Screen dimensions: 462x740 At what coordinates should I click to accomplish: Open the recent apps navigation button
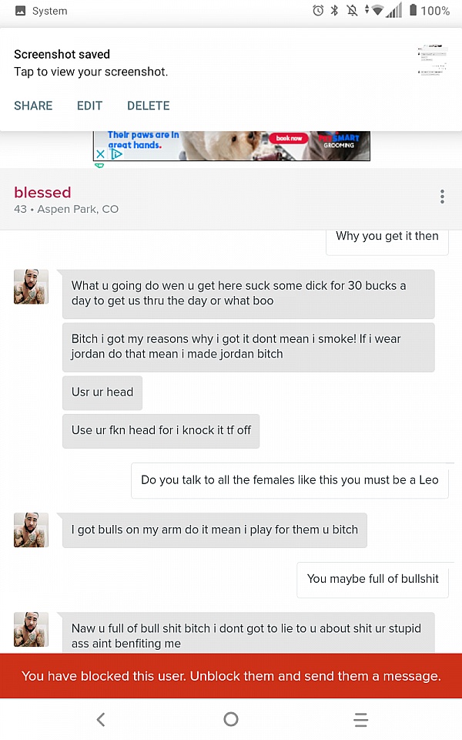point(360,719)
